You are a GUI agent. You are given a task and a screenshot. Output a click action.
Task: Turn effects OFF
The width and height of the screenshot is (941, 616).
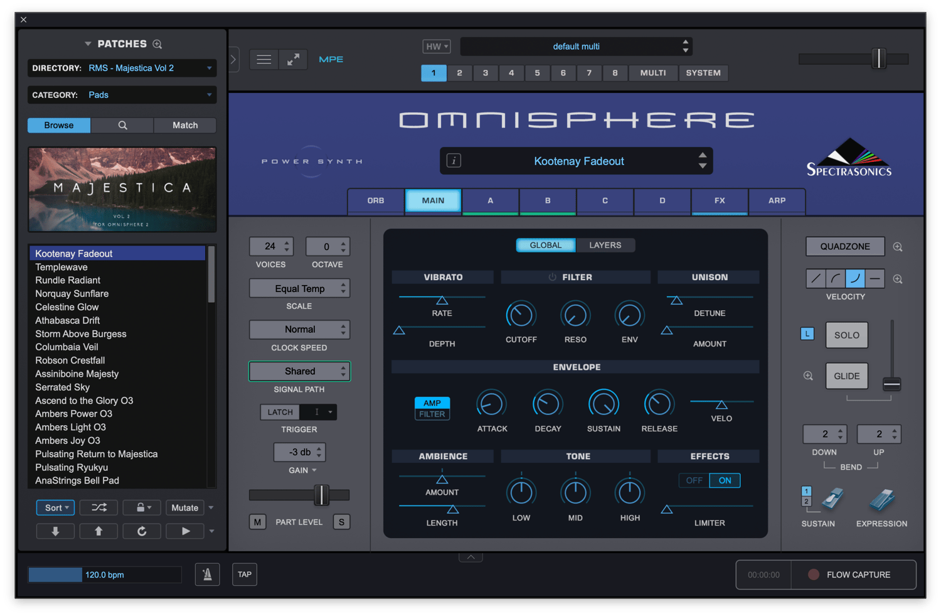coord(694,480)
